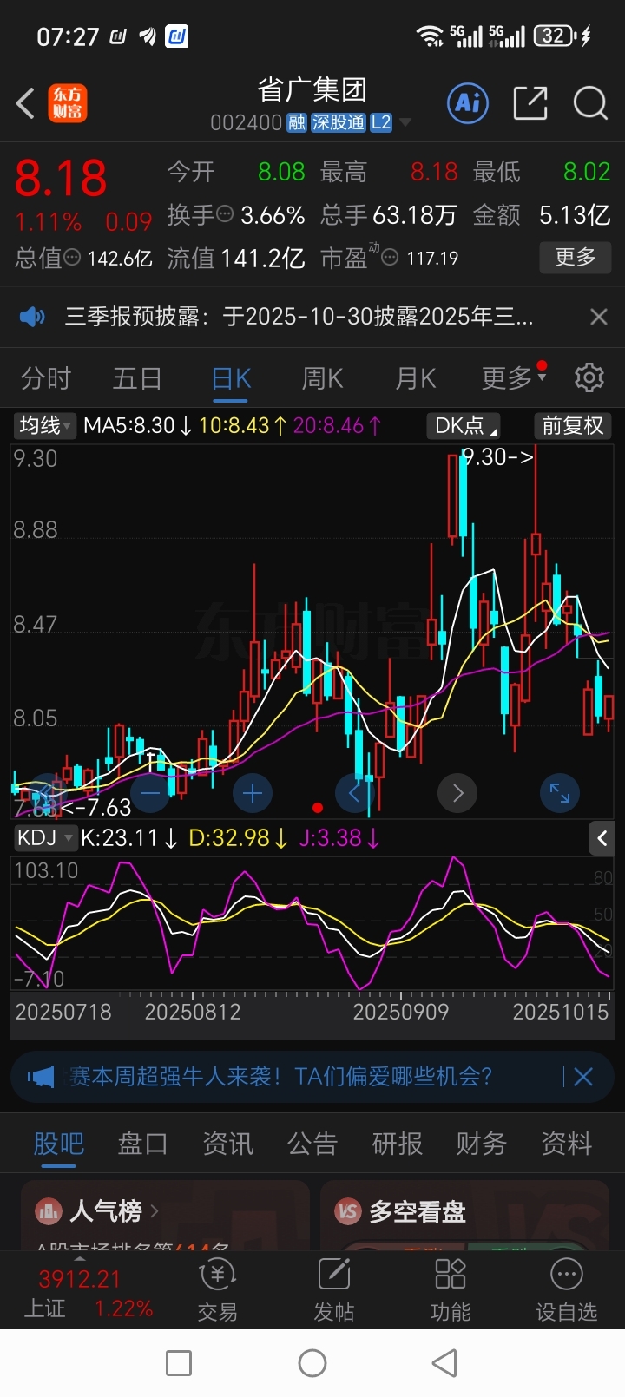
Task: Tap the 上证 index ticker
Action: click(89, 1293)
